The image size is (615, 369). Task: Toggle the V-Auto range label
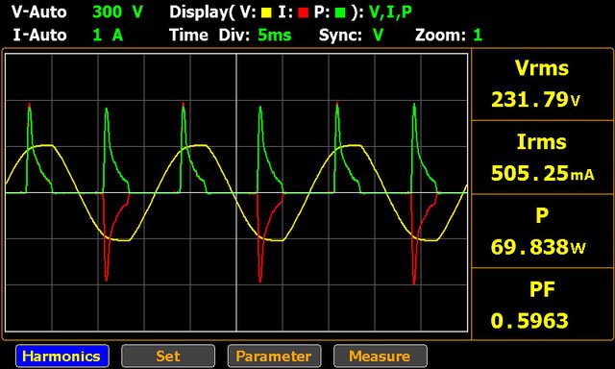(38, 12)
